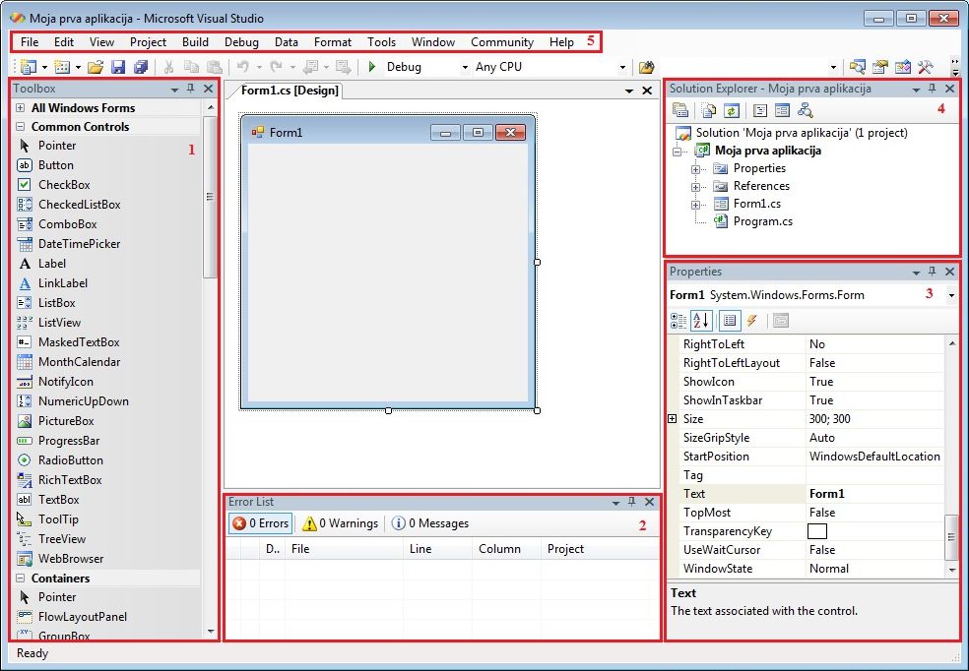The image size is (969, 671).
Task: Open the Format menu
Action: (333, 42)
